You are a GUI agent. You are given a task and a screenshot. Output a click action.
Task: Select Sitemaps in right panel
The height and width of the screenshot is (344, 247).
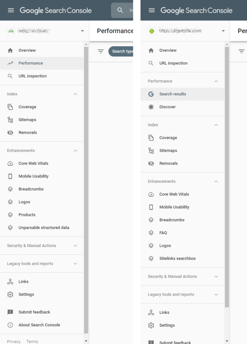click(182, 150)
